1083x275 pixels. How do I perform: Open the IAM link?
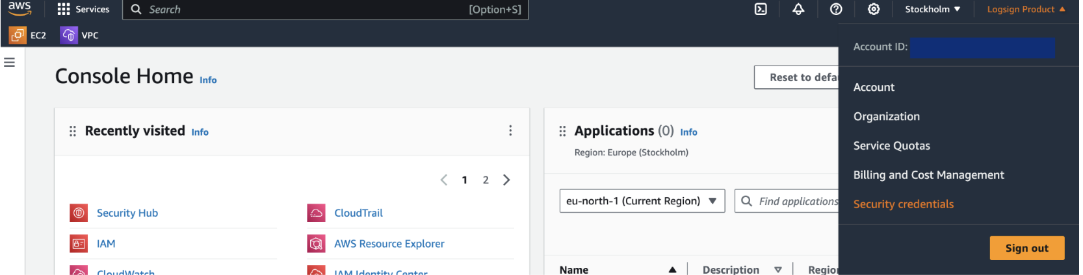click(106, 244)
